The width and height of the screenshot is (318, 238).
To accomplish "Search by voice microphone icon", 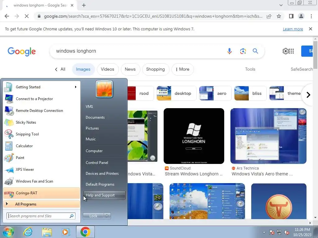I will [229, 51].
